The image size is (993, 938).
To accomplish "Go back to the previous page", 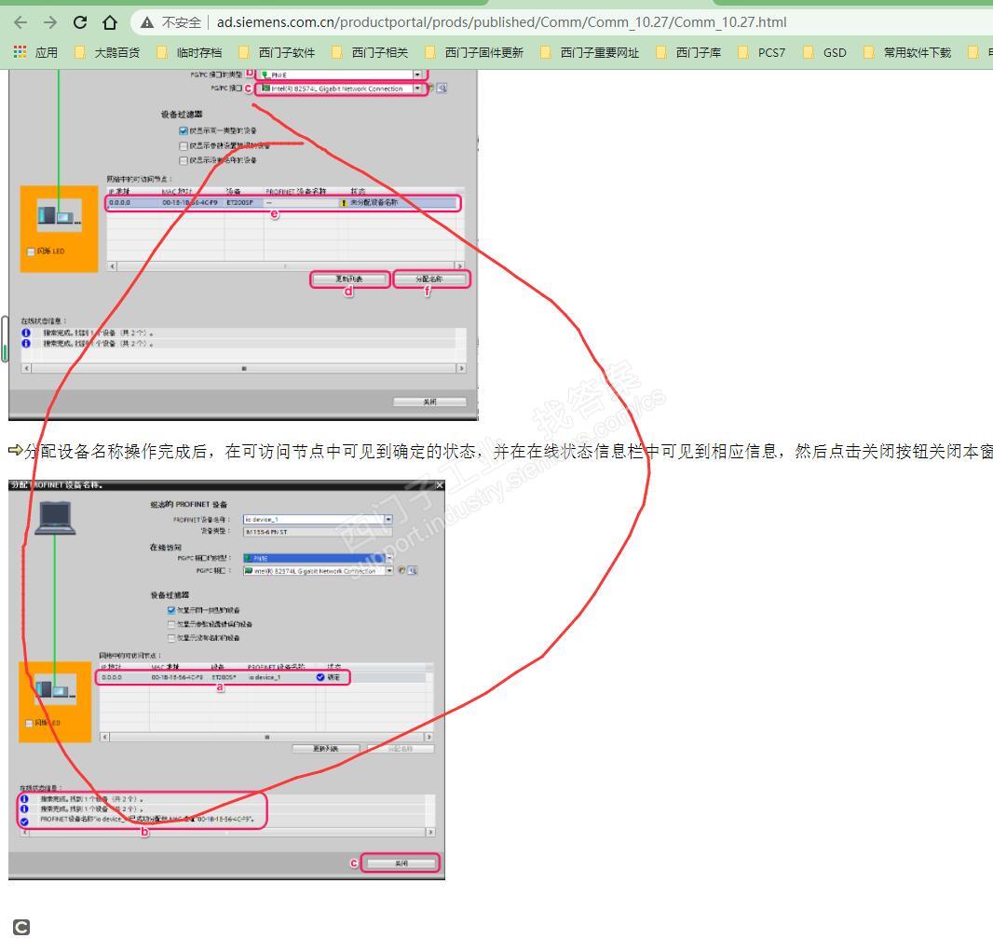I will click(x=20, y=22).
